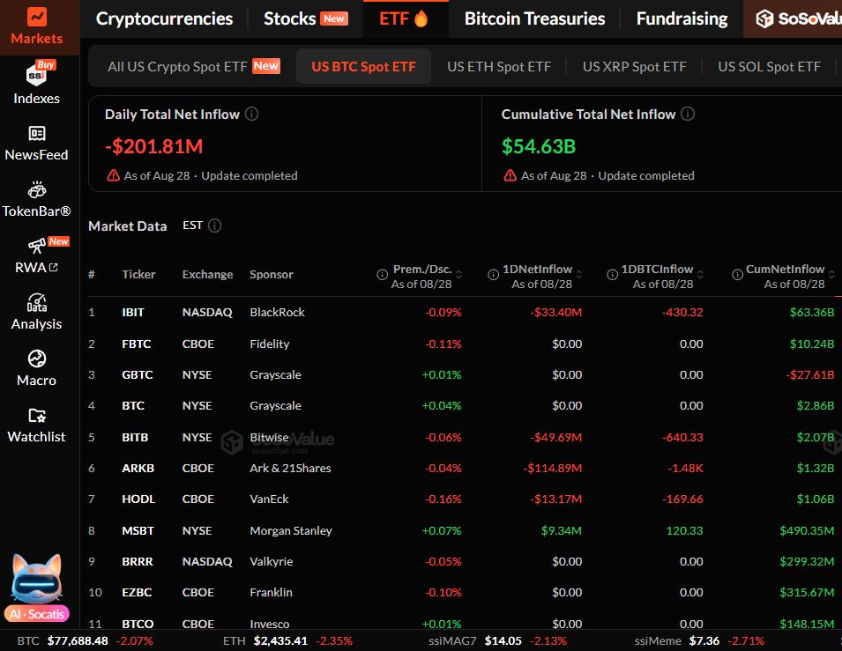842x651 pixels.
Task: Open the Macro sidebar icon
Action: (x=36, y=359)
